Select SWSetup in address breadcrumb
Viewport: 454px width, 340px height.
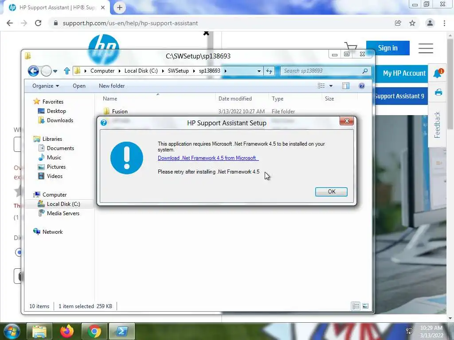[178, 71]
